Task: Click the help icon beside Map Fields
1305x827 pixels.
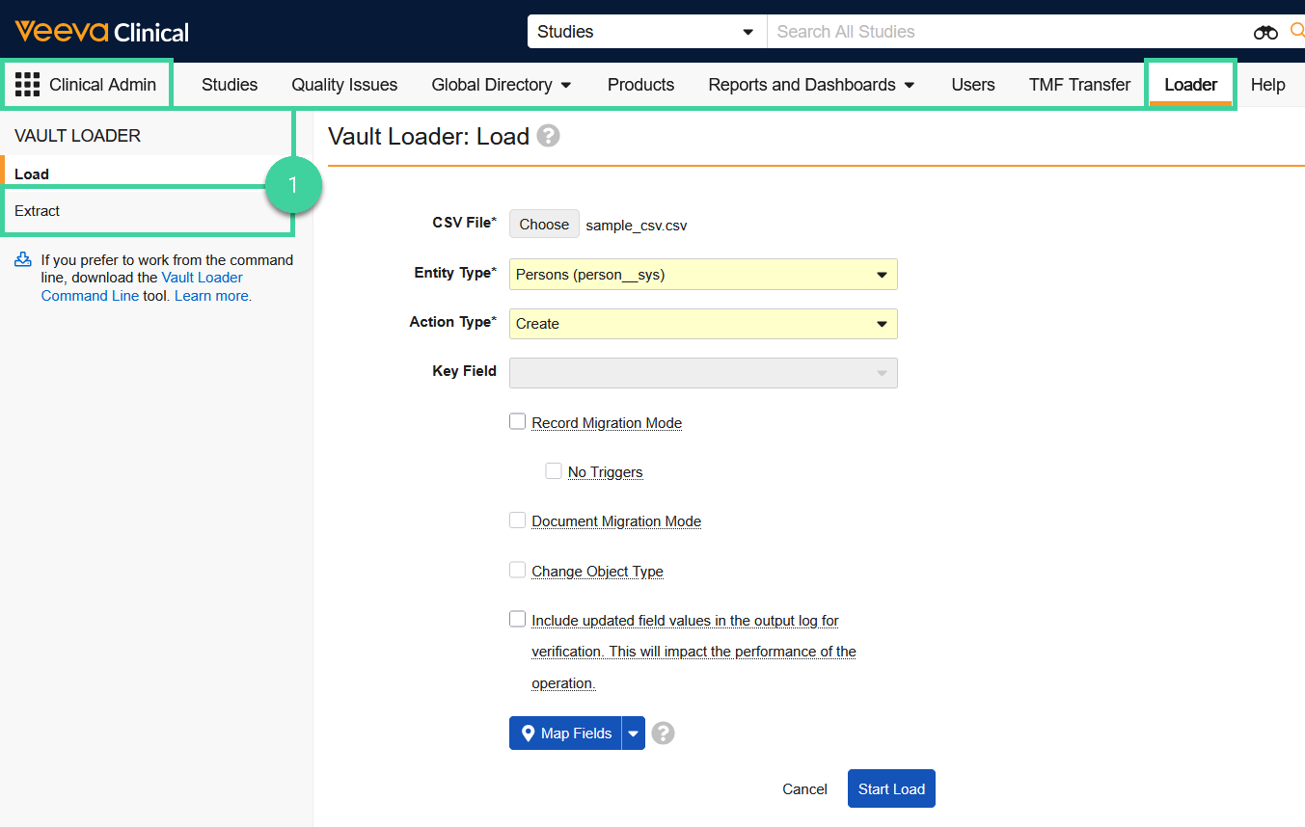Action: point(663,734)
